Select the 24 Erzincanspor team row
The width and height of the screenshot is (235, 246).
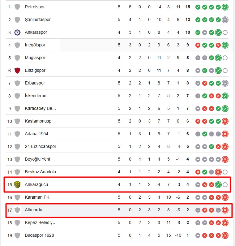(117, 147)
